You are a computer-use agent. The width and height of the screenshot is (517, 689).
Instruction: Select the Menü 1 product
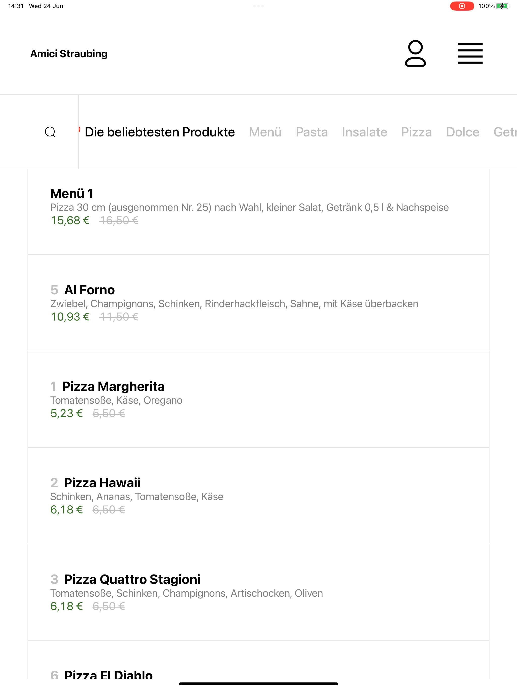click(x=258, y=212)
